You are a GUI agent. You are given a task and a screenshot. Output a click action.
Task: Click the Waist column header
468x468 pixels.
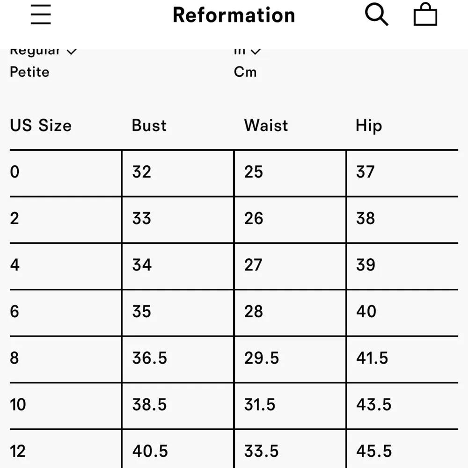[266, 125]
